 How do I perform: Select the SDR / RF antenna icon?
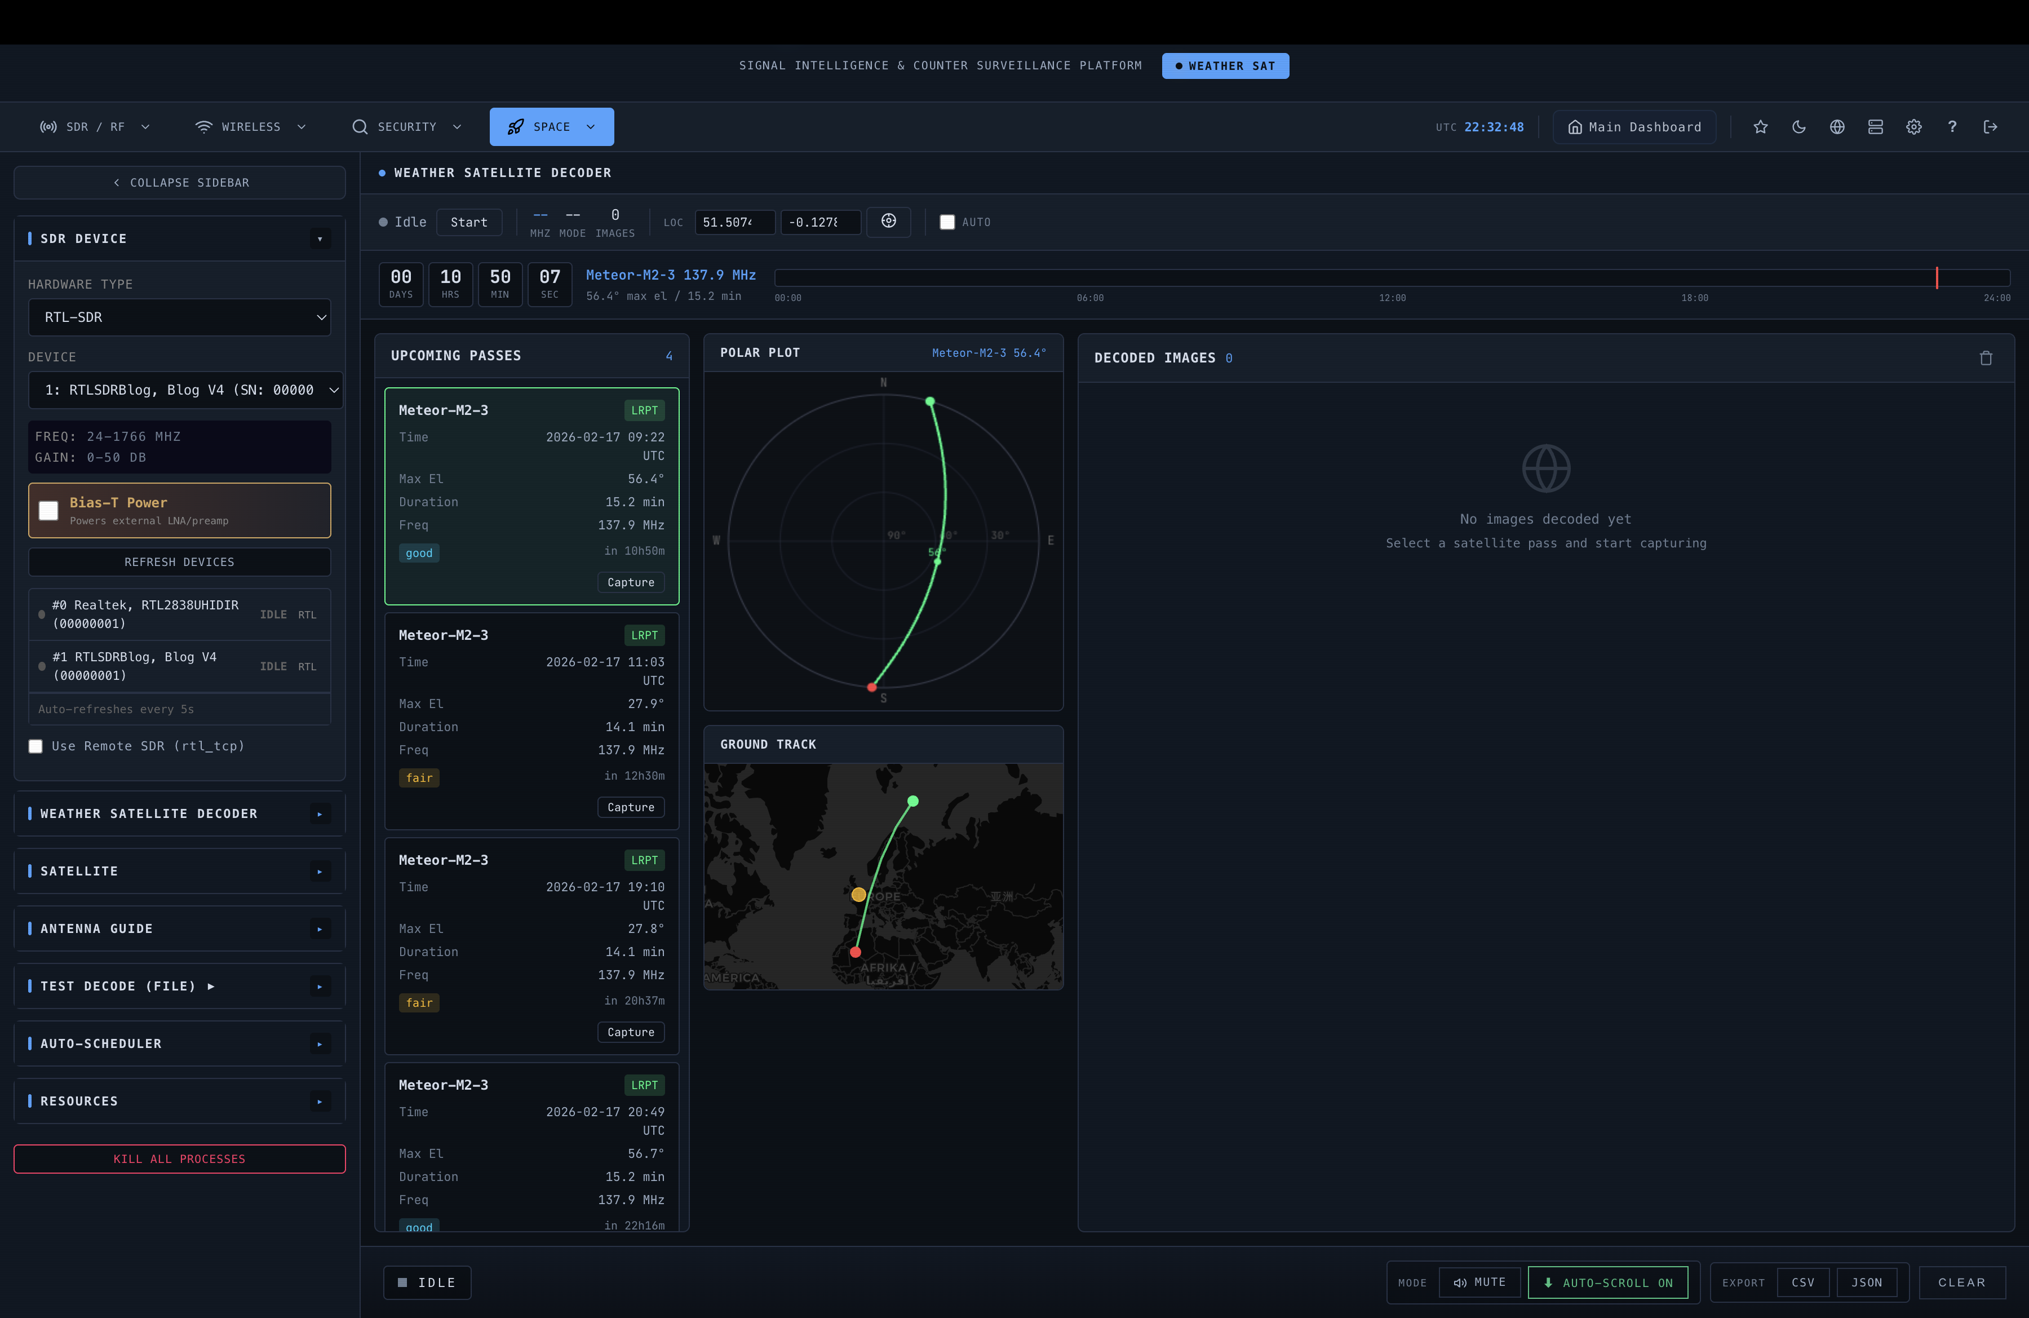click(x=48, y=126)
